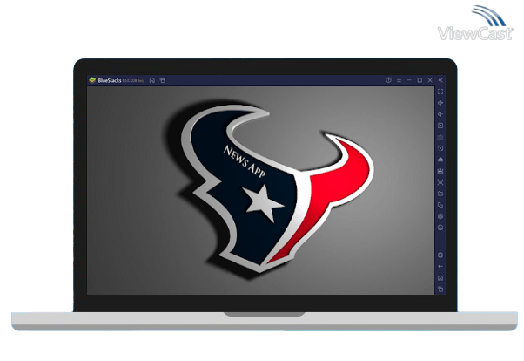Take a screenshot using the sidebar icon

coord(440,182)
